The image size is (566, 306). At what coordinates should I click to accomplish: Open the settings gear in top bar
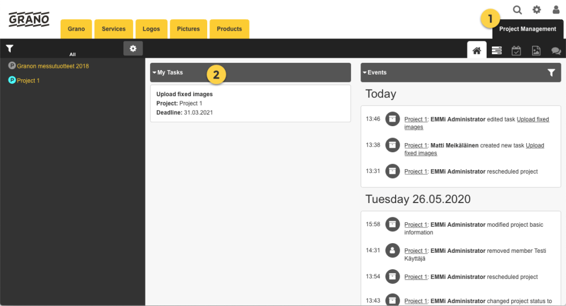click(537, 10)
